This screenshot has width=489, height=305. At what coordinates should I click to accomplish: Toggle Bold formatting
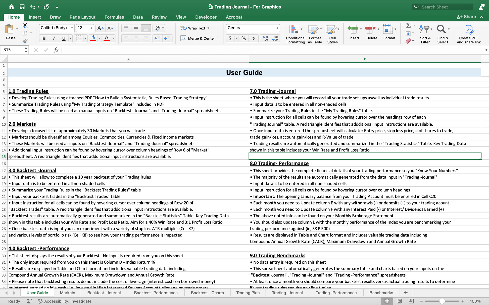pos(44,38)
